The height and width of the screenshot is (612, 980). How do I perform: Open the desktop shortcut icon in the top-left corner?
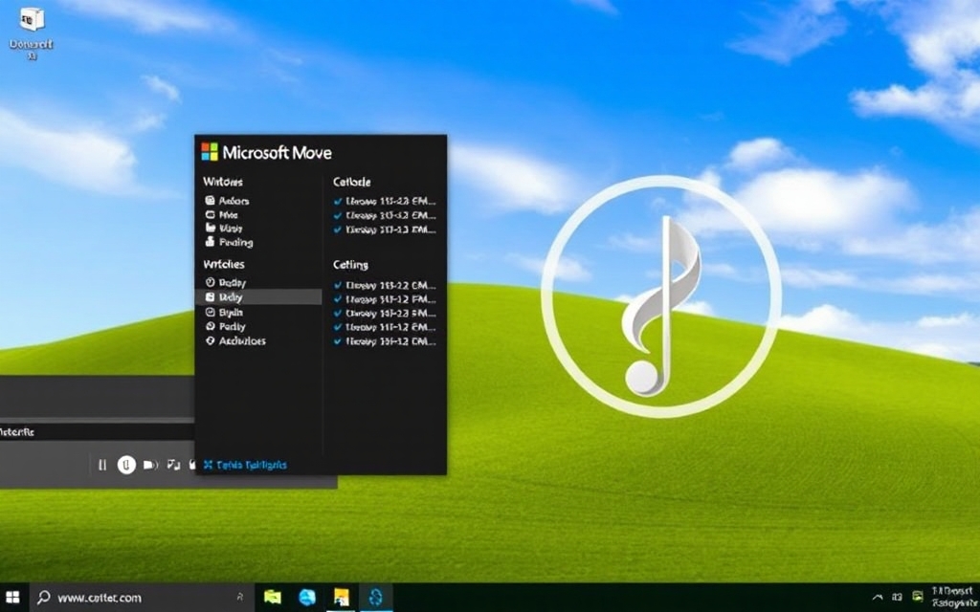pos(32,33)
